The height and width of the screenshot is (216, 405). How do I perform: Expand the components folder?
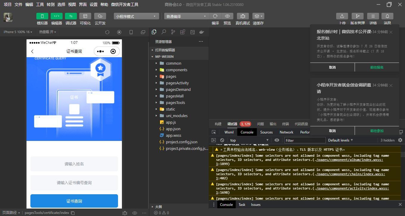pyautogui.click(x=179, y=70)
